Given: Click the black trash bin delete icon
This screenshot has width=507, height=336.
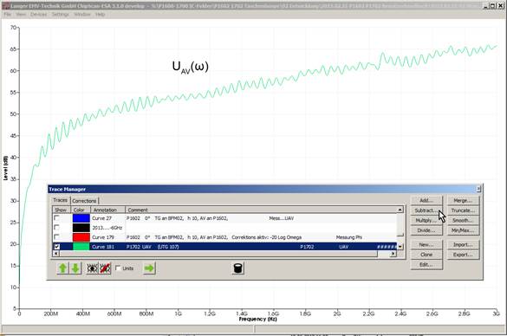Looking at the screenshot, I should pyautogui.click(x=237, y=268).
